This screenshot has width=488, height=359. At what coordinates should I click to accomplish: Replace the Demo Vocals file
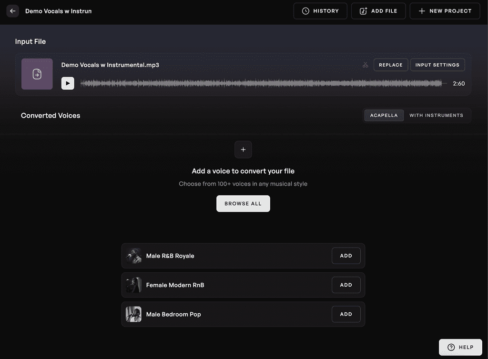(x=390, y=64)
